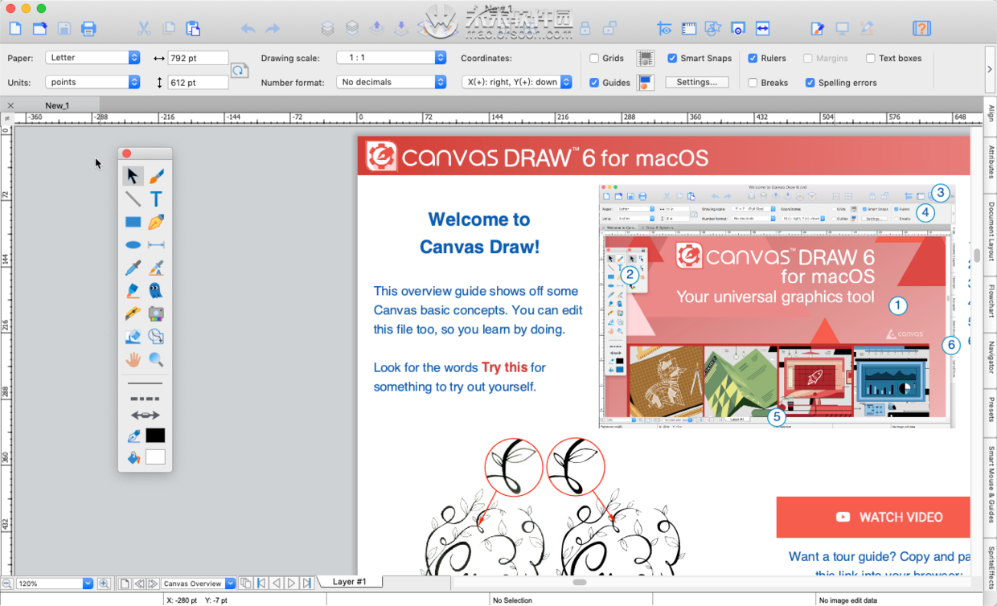This screenshot has height=606, width=997.
Task: Click the zoom in magnifier beside zoom field
Action: click(104, 583)
